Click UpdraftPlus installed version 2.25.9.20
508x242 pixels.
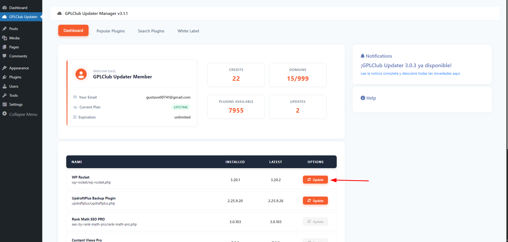(235, 201)
